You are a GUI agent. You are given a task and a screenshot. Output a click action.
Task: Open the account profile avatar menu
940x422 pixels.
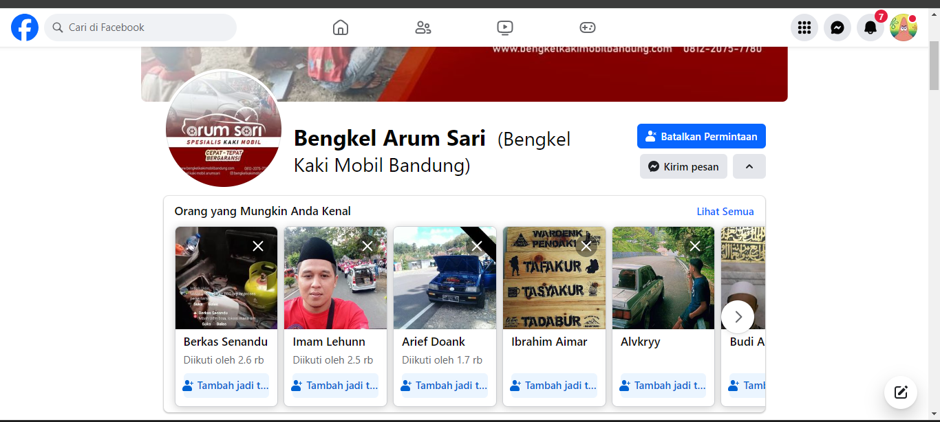[x=904, y=27]
